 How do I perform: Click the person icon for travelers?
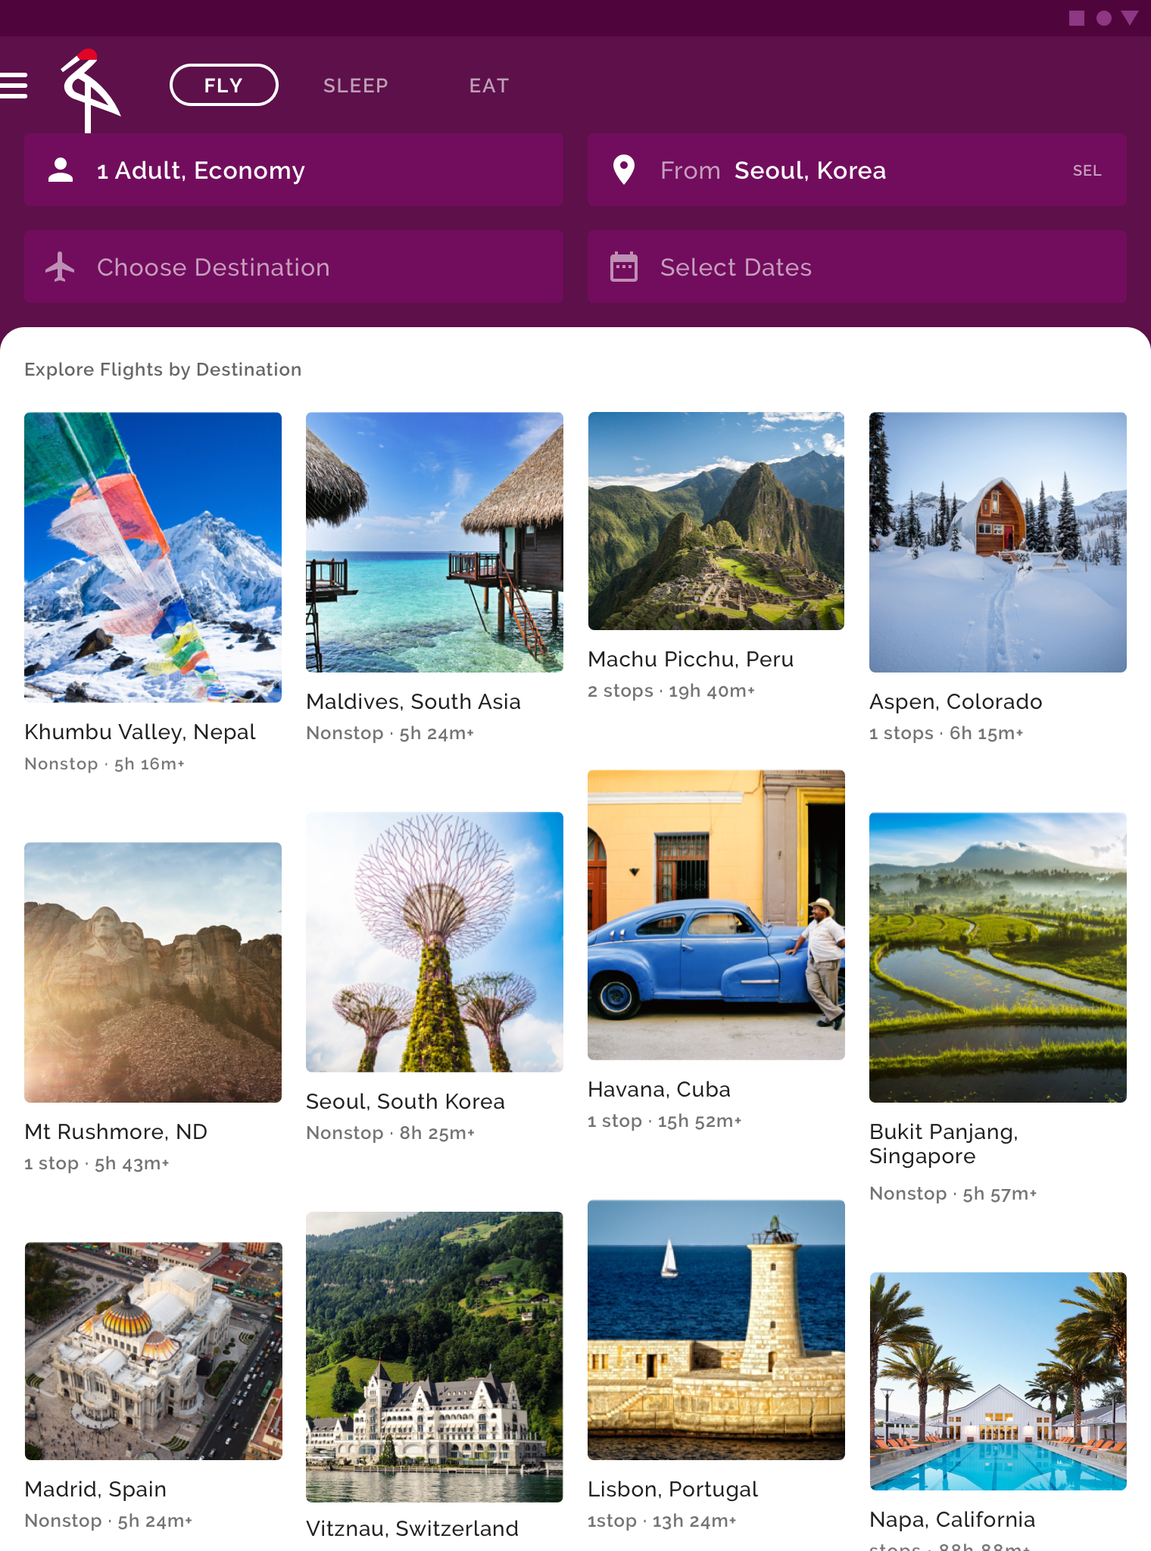click(61, 170)
